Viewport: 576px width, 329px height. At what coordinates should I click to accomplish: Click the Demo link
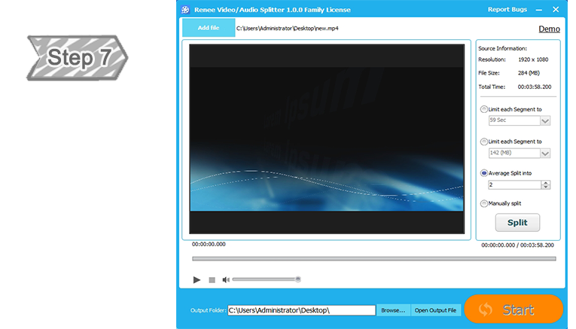(x=549, y=29)
